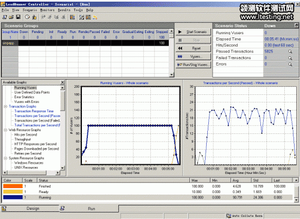This screenshot has width=300, height=219.
Task: Collapse the System Resource Graphs node
Action: (x=5, y=158)
